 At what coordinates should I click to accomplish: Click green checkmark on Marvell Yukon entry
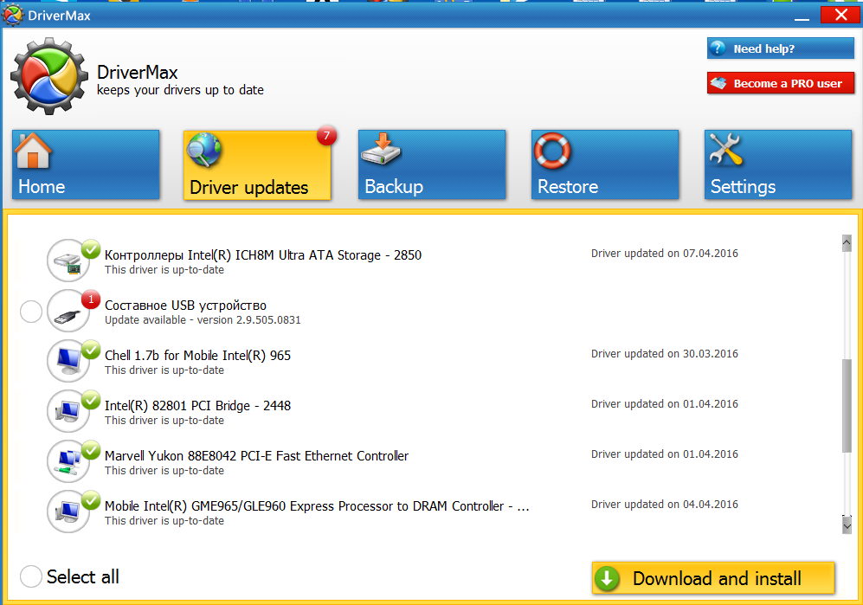pos(91,450)
